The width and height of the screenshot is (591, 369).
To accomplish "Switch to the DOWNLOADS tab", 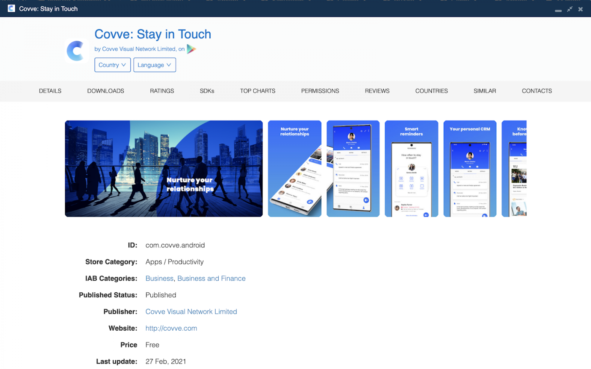I will (x=106, y=91).
